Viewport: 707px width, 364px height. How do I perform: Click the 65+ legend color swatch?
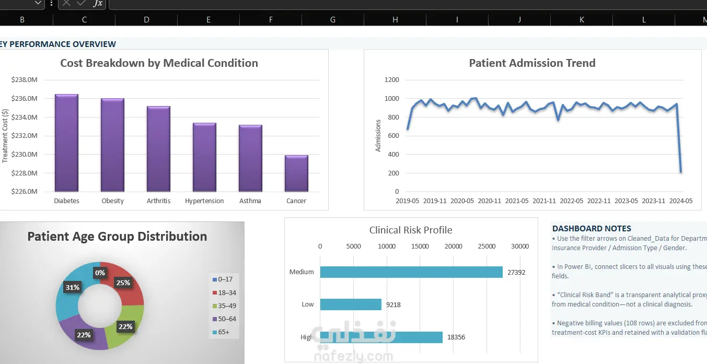pos(215,332)
